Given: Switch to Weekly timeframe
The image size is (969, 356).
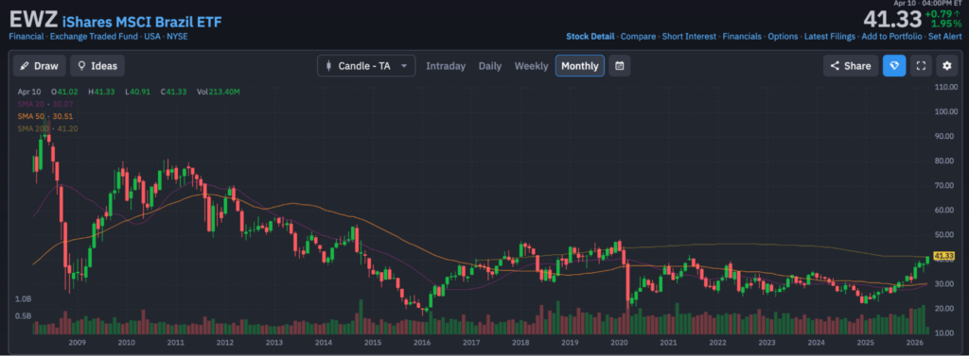Looking at the screenshot, I should tap(532, 66).
